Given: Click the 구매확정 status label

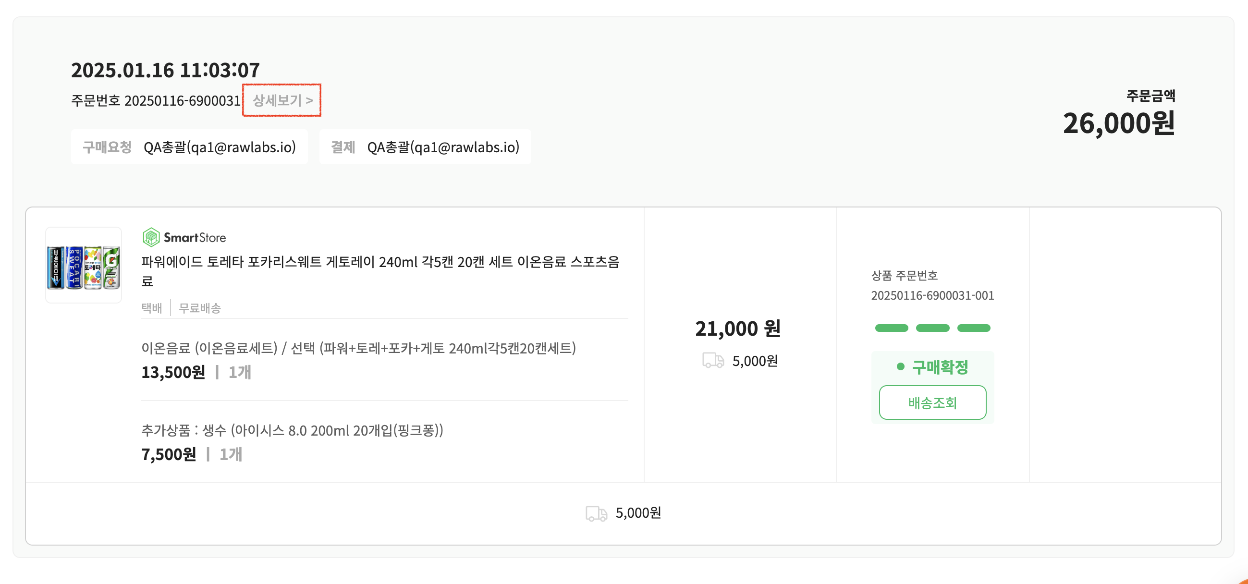Looking at the screenshot, I should [940, 366].
